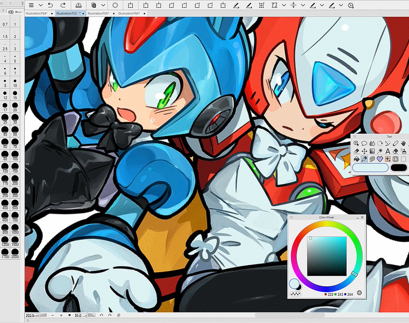The image size is (409, 323).
Task: Reset canvas rotation icon in bottom bar
Action: pyautogui.click(x=118, y=315)
